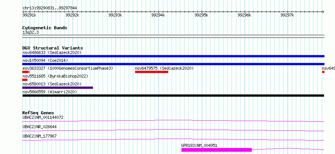Select the red nsv6479575 variant bar
Screen dimensions: 335x154
point(152,72)
